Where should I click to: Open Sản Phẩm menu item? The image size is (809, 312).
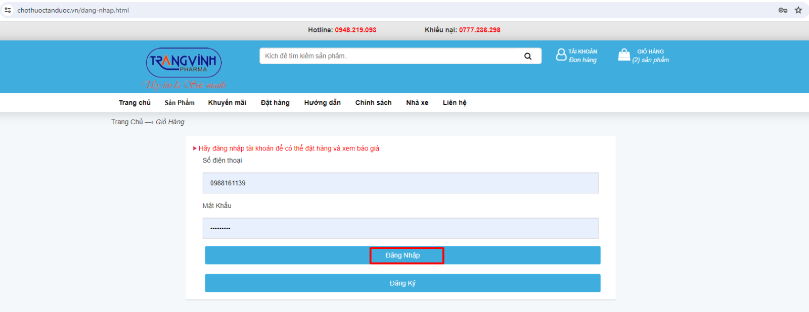click(179, 102)
